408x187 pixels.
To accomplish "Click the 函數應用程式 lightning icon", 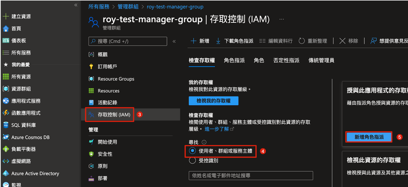I will [6, 113].
